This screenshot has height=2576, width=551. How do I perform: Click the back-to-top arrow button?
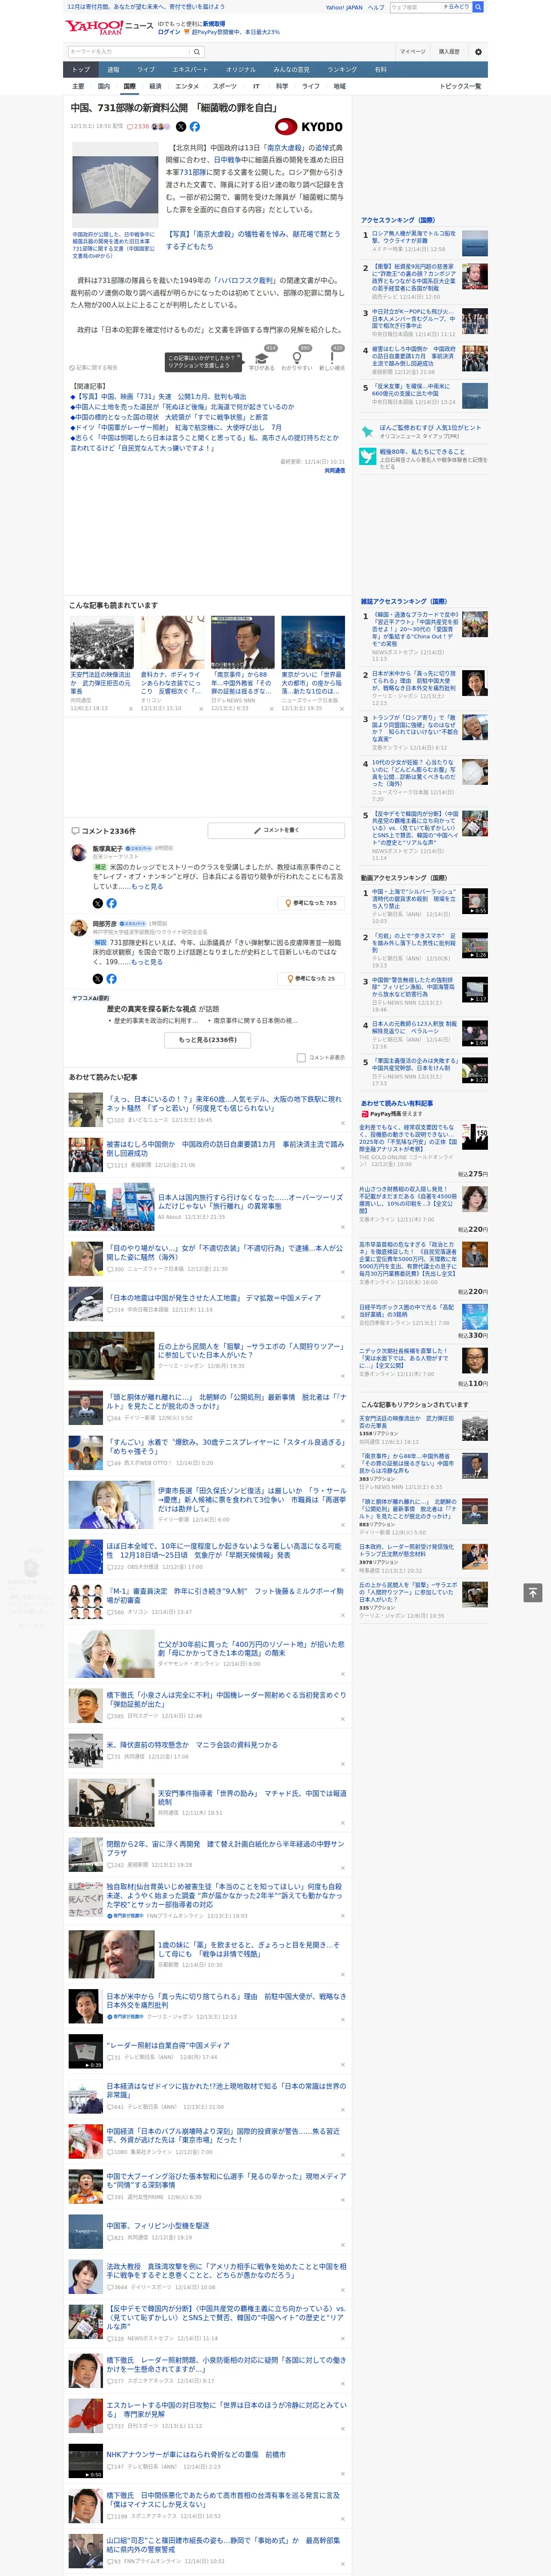[532, 1593]
